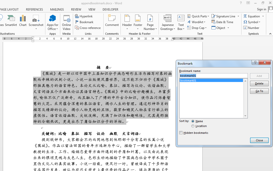The width and height of the screenshot is (273, 171).
Task: Click the Hyperlink icon in Links group
Action: [x=77, y=16]
